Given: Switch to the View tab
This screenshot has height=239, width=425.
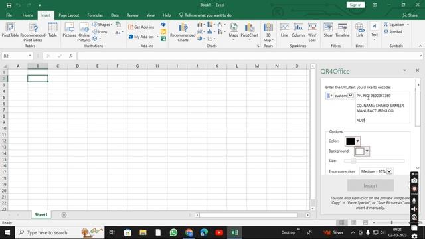Looking at the screenshot, I should [x=151, y=15].
